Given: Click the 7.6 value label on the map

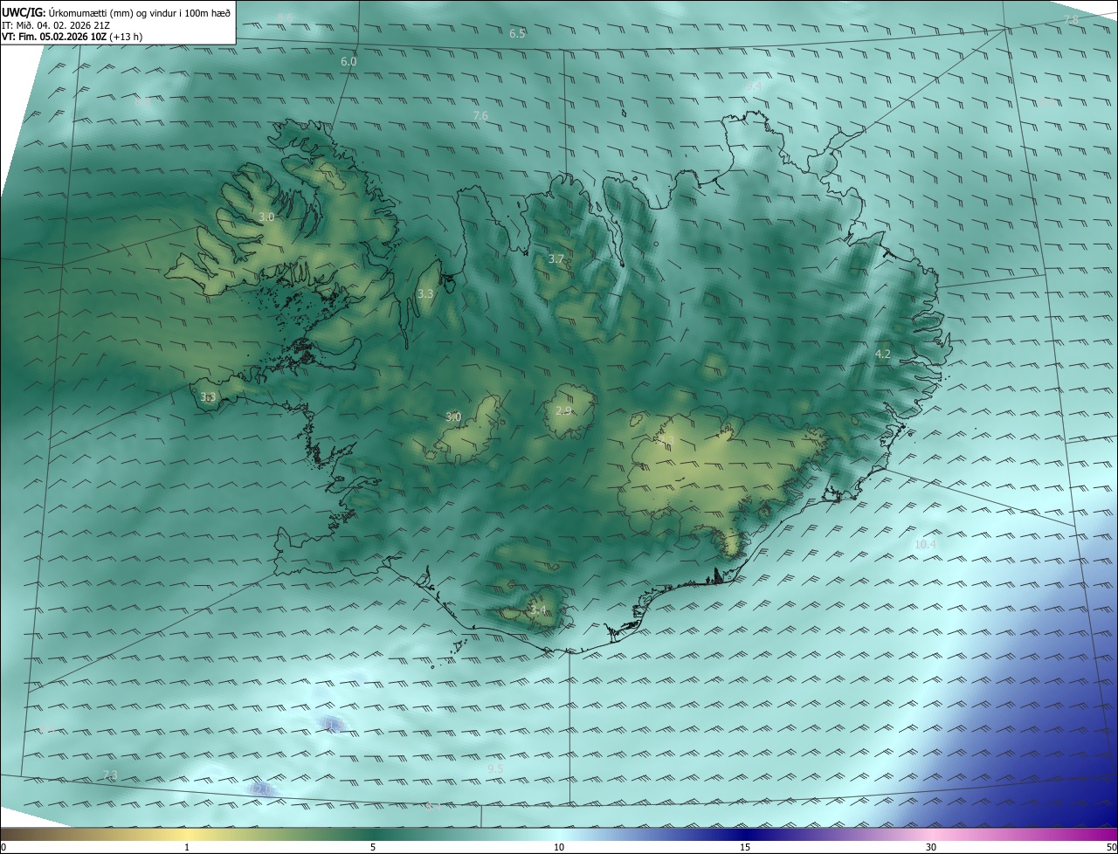Looking at the screenshot, I should (480, 116).
